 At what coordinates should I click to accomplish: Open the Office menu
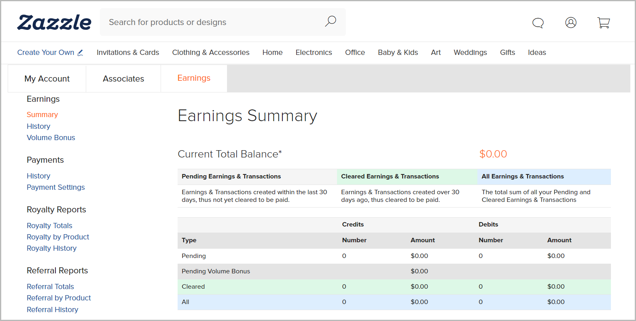tap(355, 52)
